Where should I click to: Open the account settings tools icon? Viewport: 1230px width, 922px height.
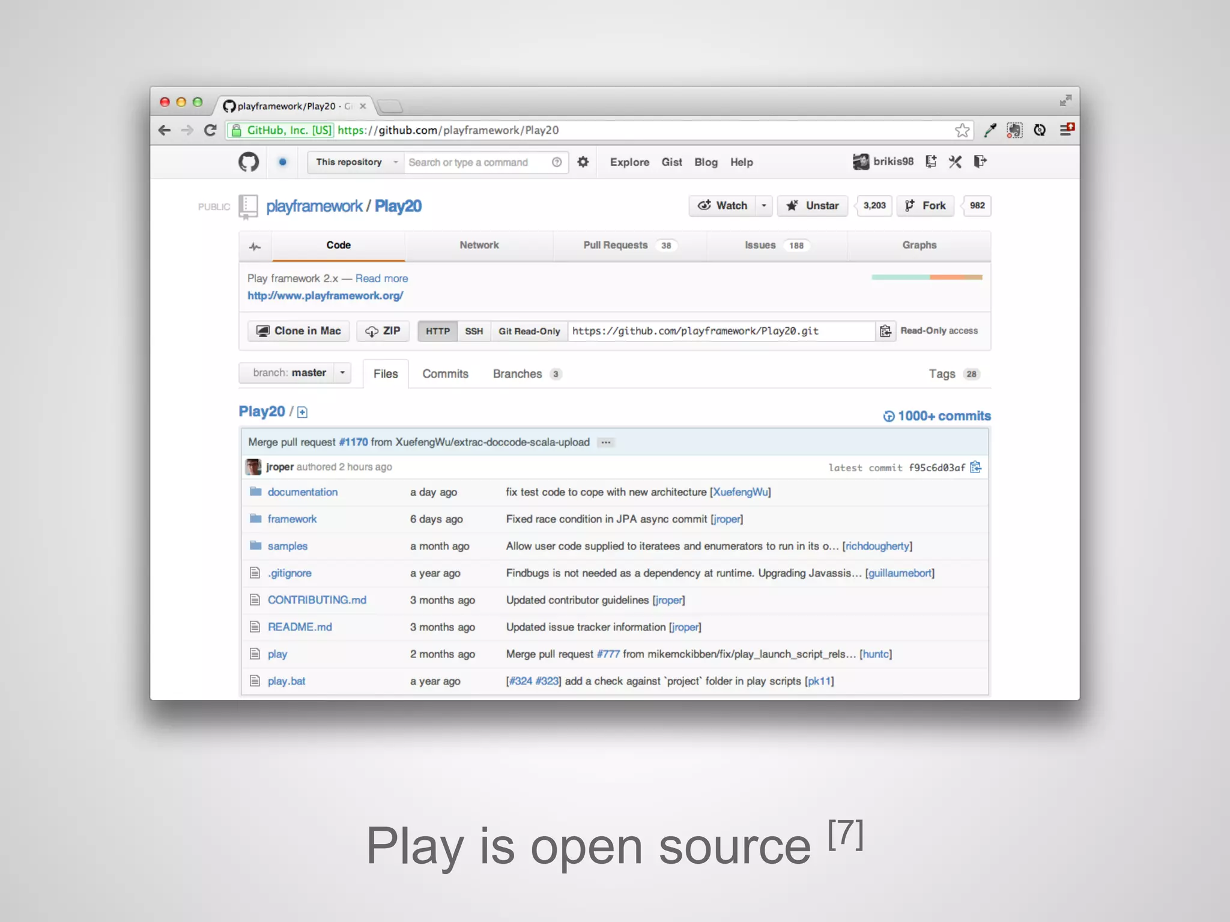(955, 161)
